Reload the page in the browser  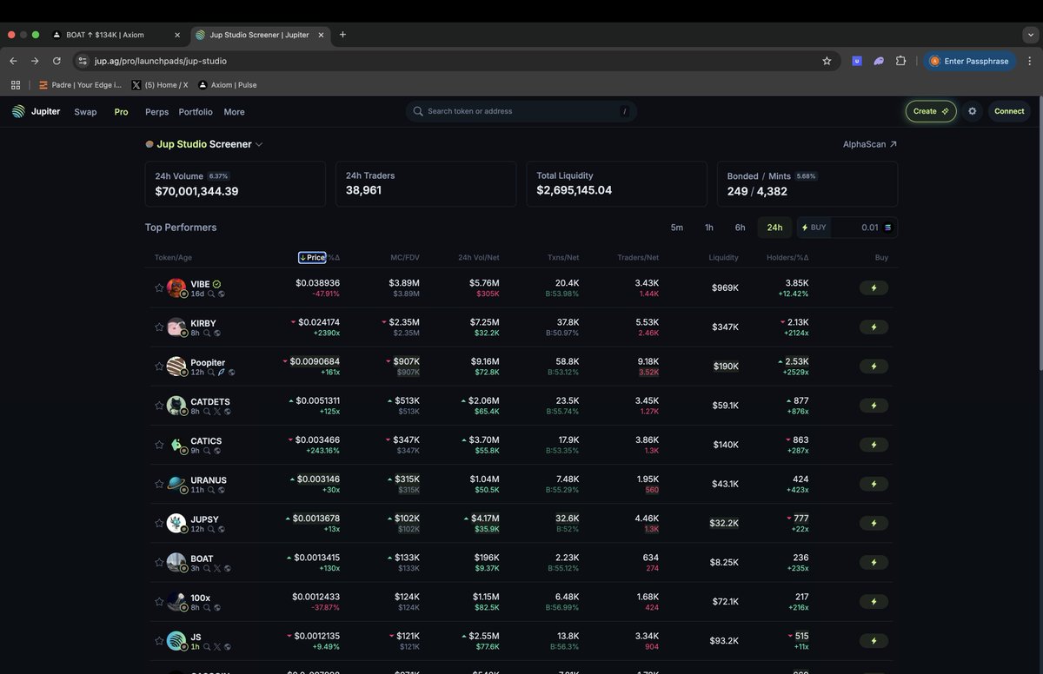pyautogui.click(x=56, y=61)
